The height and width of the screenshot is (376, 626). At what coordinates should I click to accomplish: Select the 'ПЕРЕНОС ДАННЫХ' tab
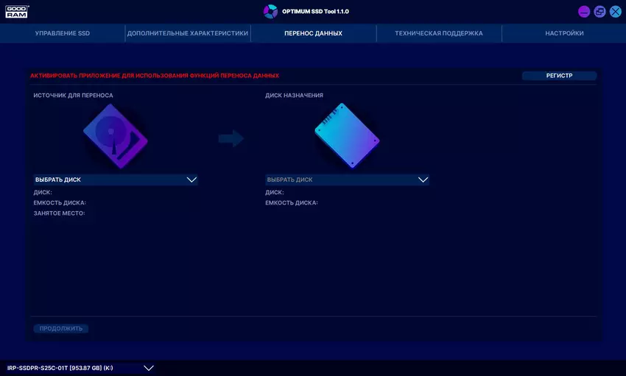313,33
